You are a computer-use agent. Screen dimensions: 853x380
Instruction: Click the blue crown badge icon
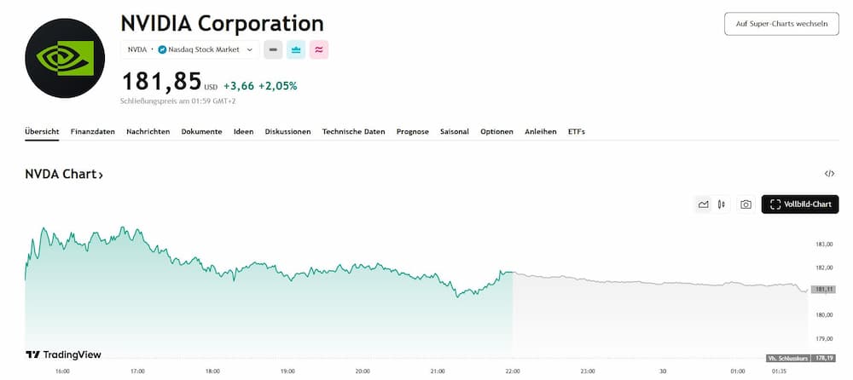click(296, 49)
